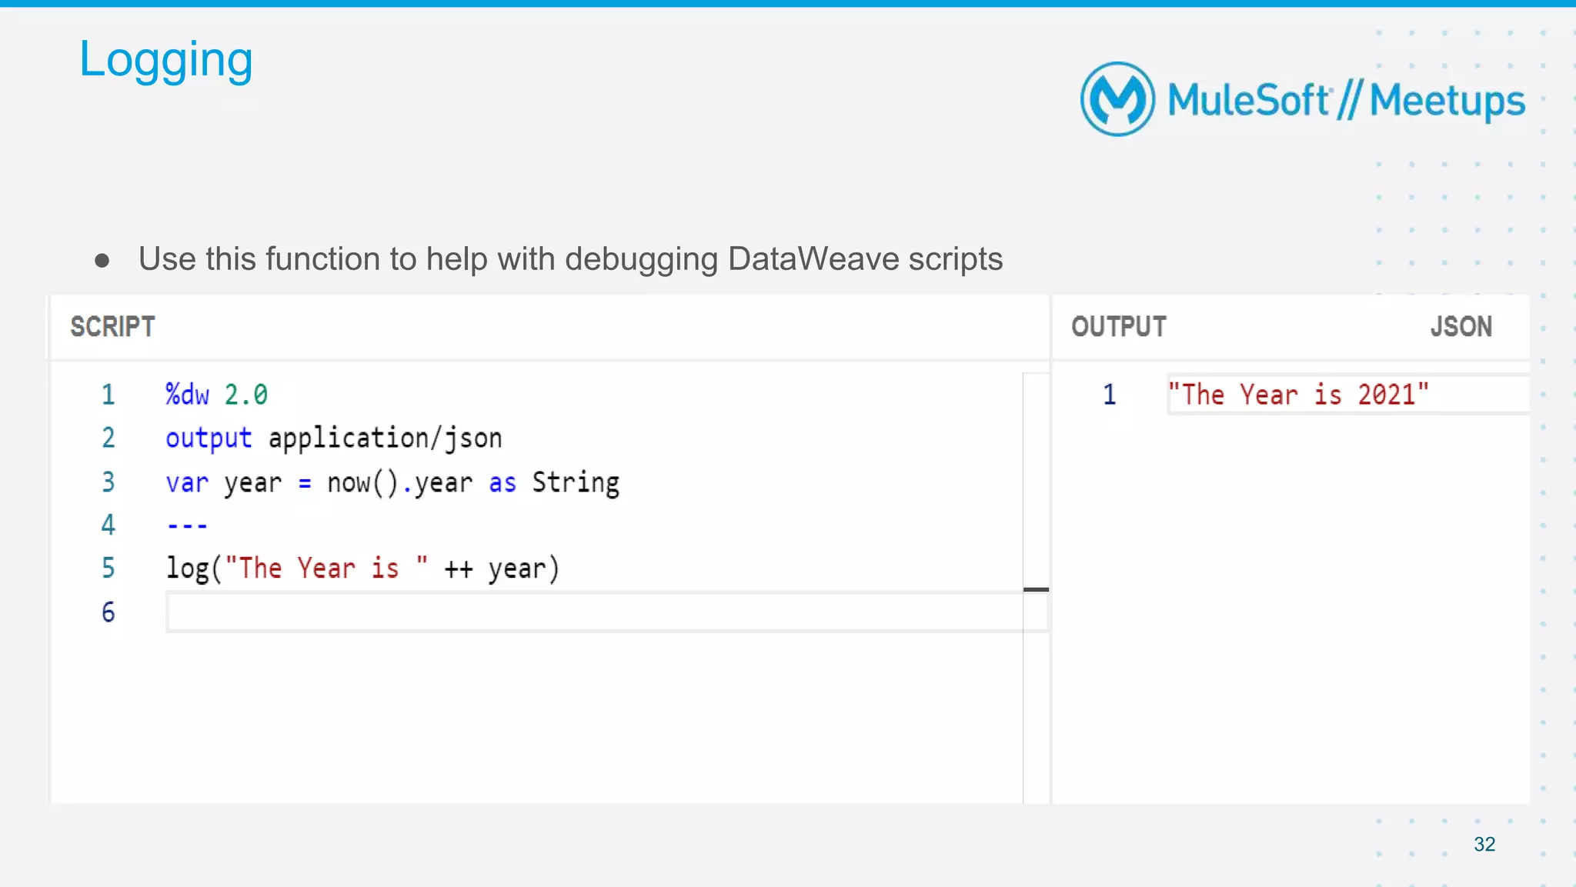The height and width of the screenshot is (887, 1576).
Task: Click the script editor scrollbar thumb
Action: (x=1036, y=589)
